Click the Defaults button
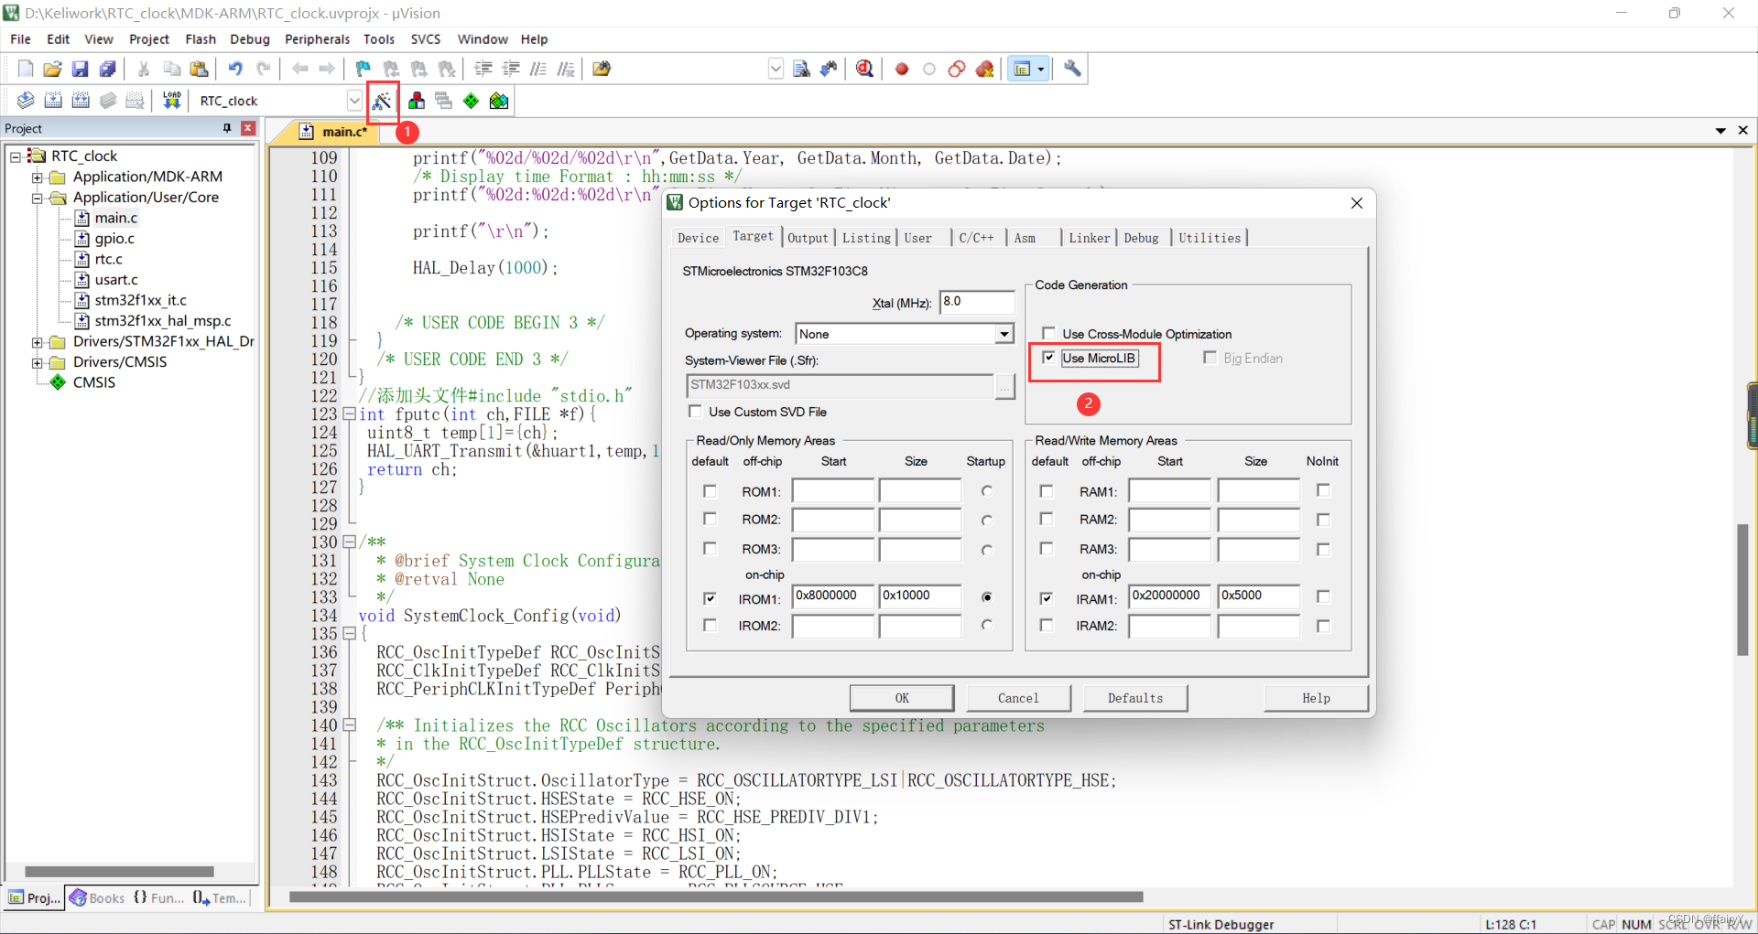Screen dimensions: 1758x934 (x=1135, y=698)
